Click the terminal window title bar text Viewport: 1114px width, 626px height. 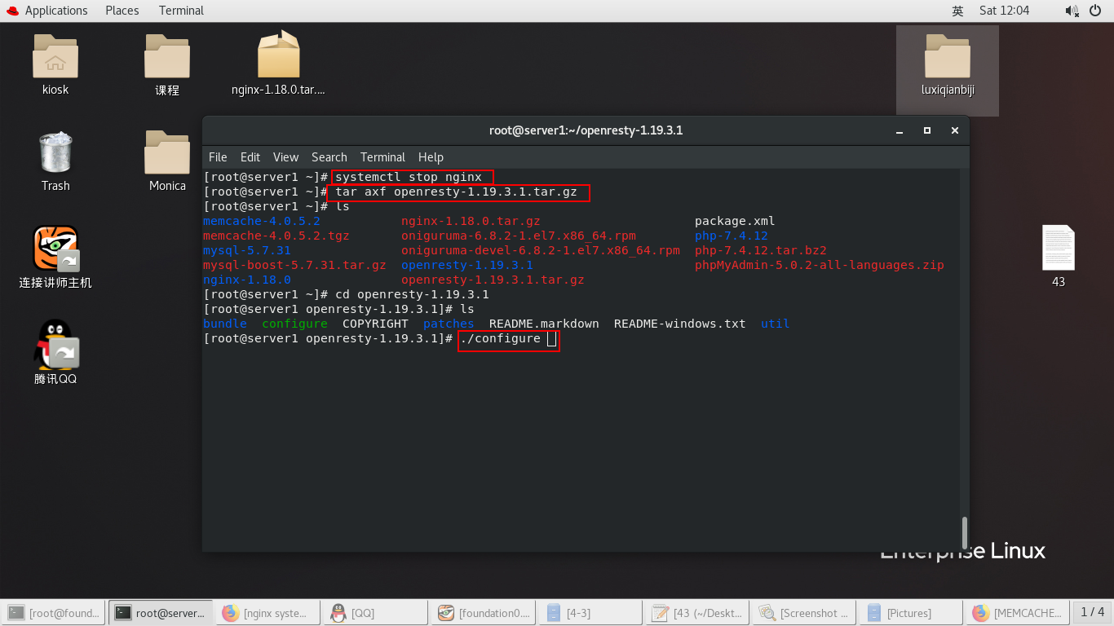click(586, 130)
